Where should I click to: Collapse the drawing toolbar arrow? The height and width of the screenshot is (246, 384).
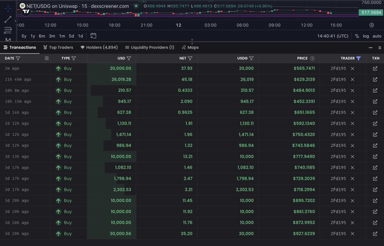[15, 21]
